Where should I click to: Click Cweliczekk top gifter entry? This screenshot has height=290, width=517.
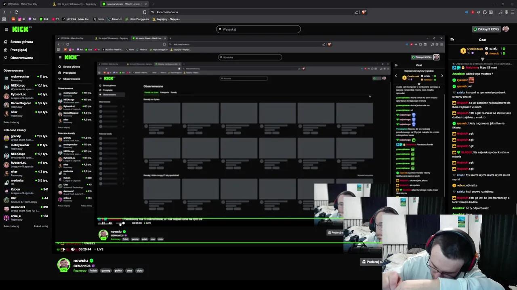(x=472, y=50)
